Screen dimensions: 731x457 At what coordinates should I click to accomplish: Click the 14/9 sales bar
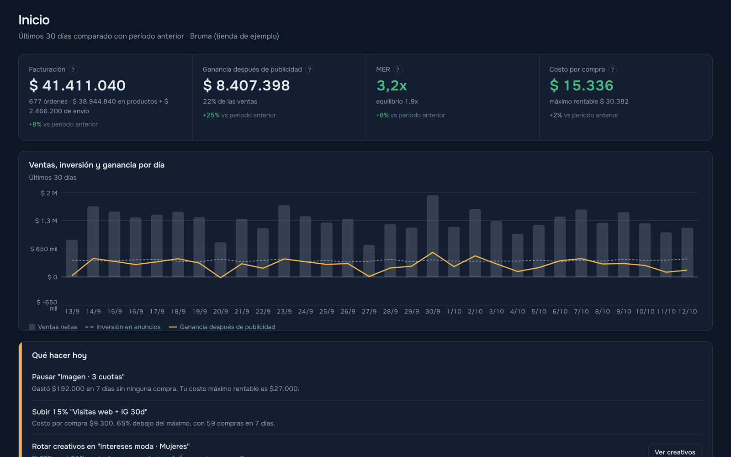click(x=93, y=241)
